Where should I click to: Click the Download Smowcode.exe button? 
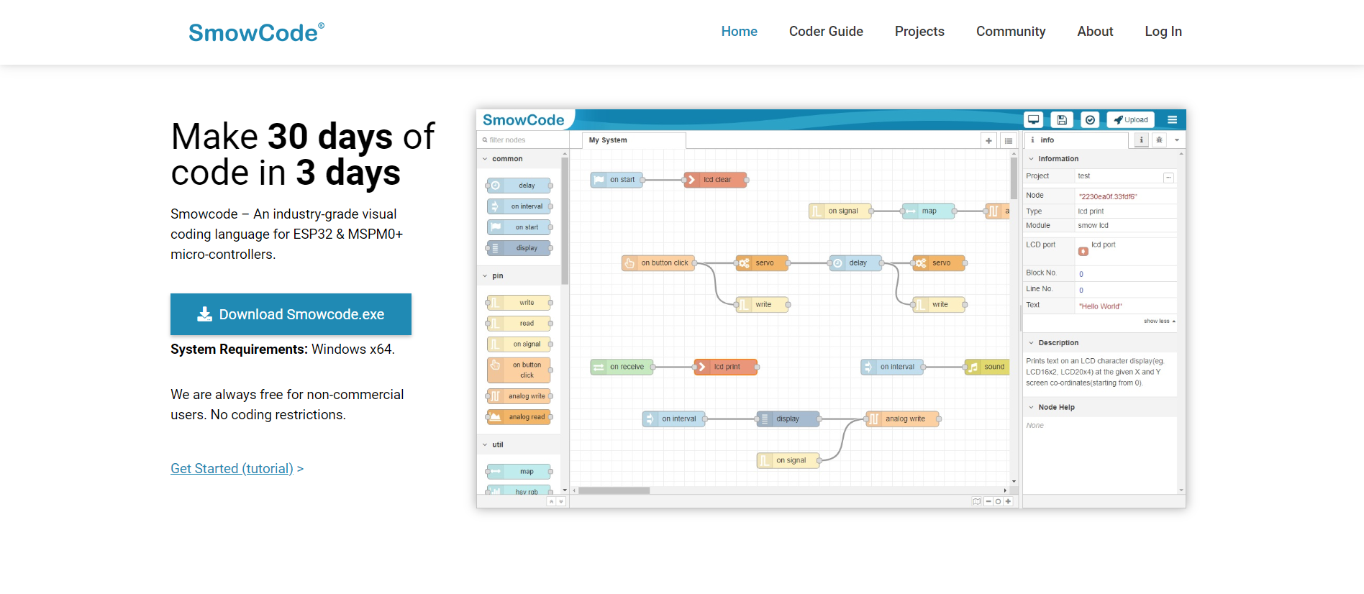coord(291,314)
